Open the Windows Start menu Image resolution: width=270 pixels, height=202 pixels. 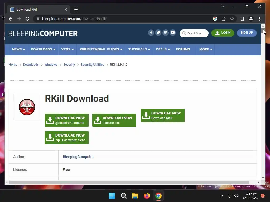112,196
